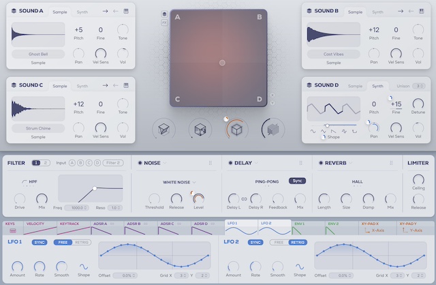Click the solid cube icon below XY pad

coord(273,128)
